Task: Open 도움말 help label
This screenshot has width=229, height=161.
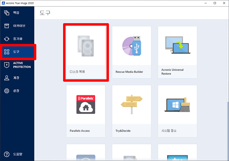Action: (x=18, y=154)
